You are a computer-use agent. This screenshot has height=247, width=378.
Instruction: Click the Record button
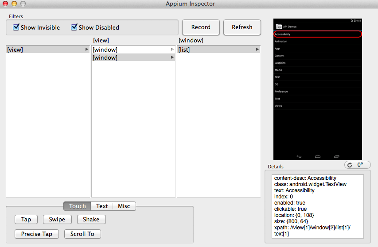point(201,27)
